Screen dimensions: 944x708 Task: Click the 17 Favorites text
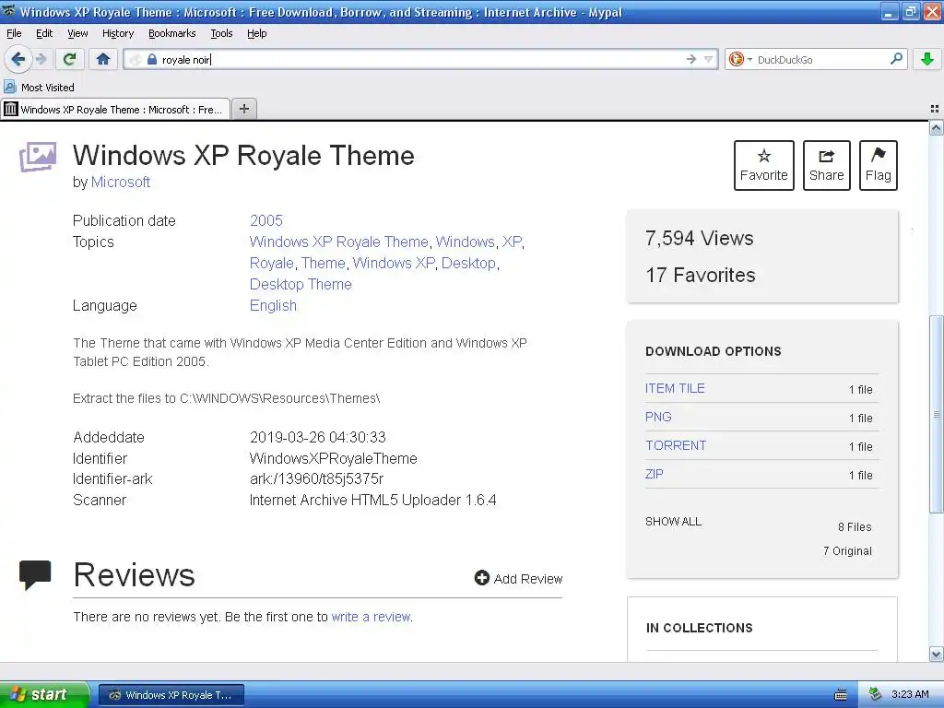point(701,275)
